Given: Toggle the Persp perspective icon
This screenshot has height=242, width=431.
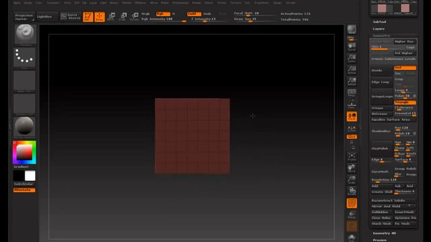Looking at the screenshot, I should [x=352, y=93].
